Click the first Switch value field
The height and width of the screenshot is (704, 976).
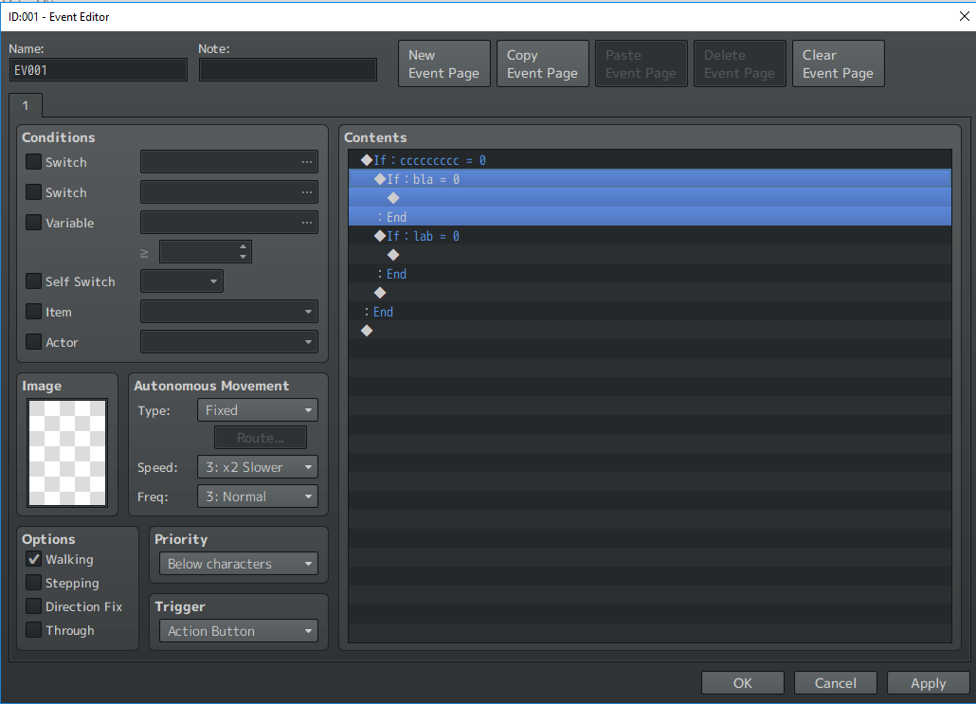229,162
